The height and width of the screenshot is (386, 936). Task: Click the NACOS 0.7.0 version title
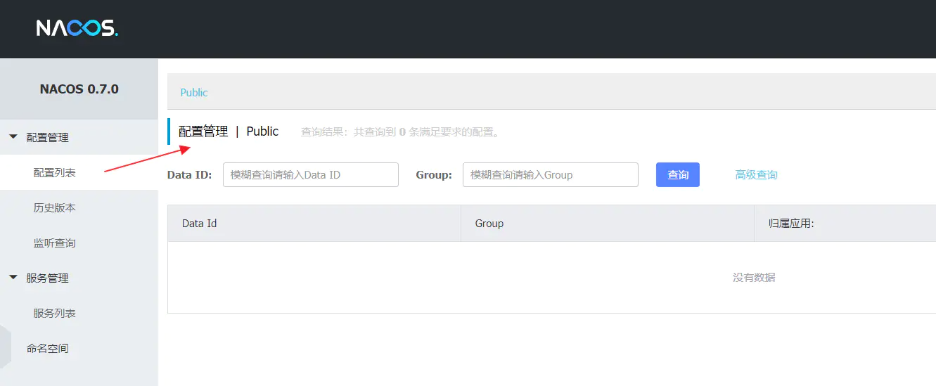[79, 89]
